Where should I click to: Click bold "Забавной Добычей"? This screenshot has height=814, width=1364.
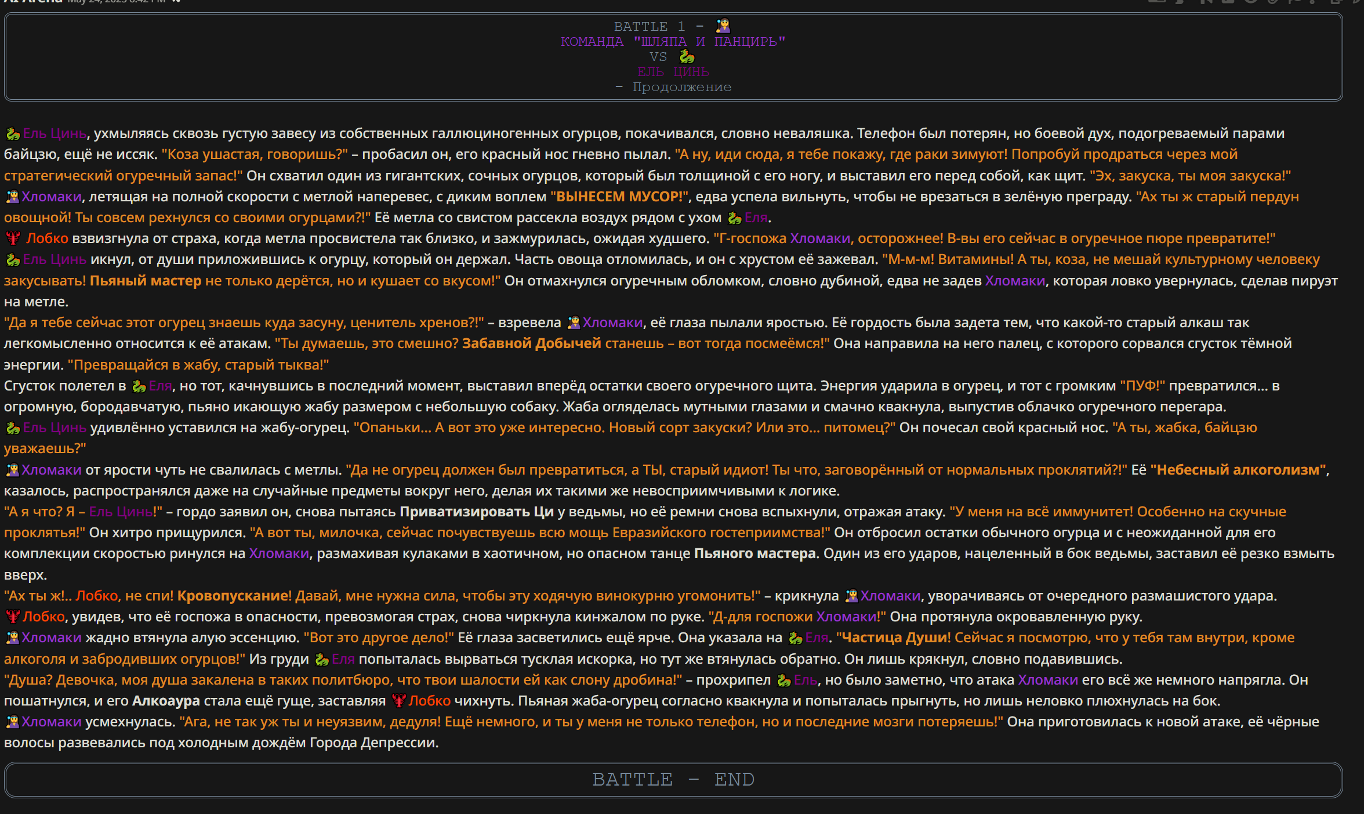coord(531,343)
